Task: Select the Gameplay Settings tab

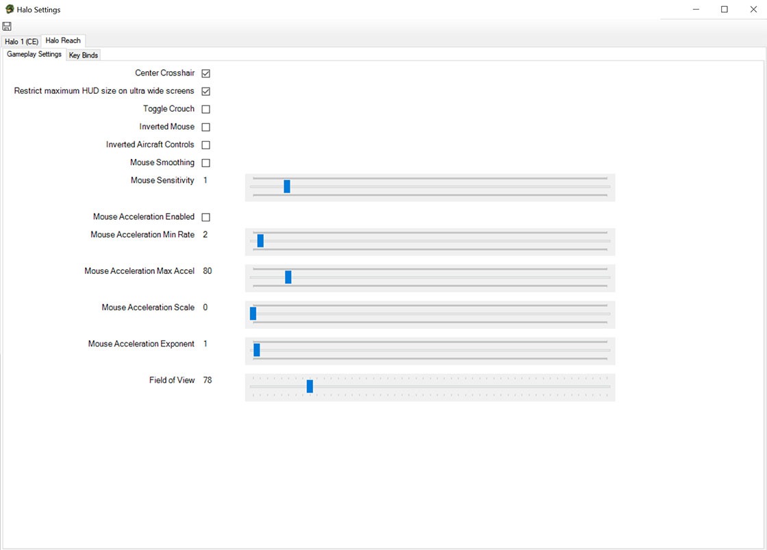Action: coord(34,55)
